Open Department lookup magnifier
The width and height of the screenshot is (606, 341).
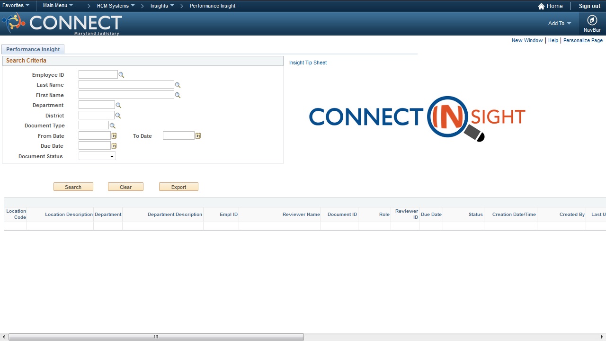pos(118,106)
